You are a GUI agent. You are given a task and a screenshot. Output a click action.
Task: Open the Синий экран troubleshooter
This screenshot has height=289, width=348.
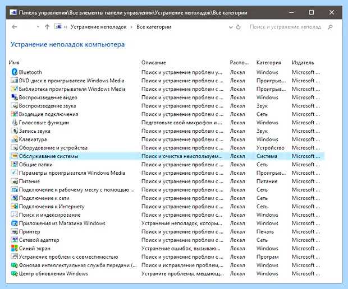[x=35, y=249]
